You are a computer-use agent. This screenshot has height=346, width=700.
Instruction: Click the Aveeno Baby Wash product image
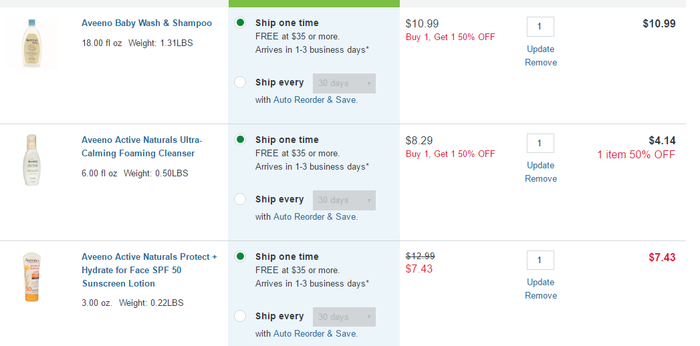pos(32,43)
